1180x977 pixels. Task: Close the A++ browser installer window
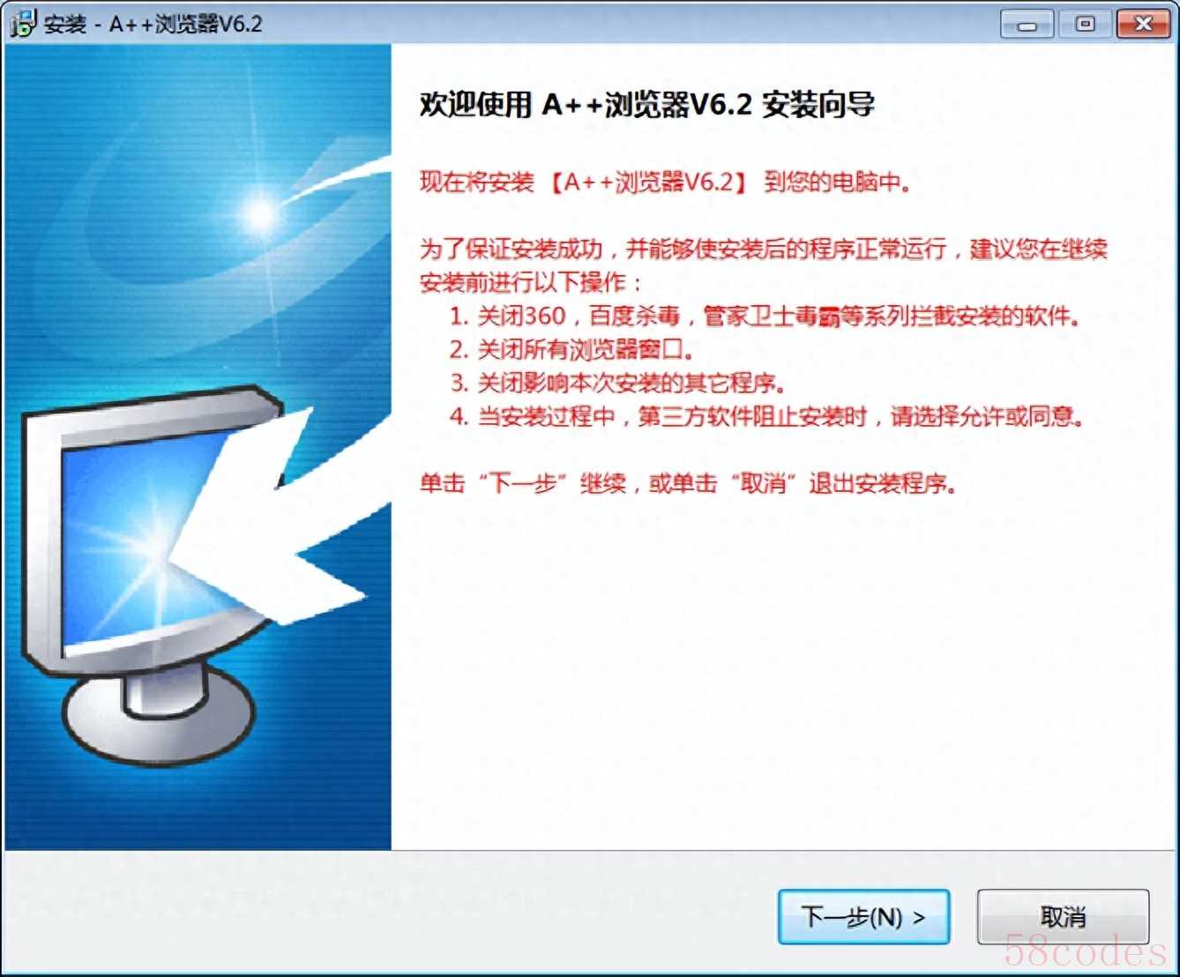(1143, 24)
